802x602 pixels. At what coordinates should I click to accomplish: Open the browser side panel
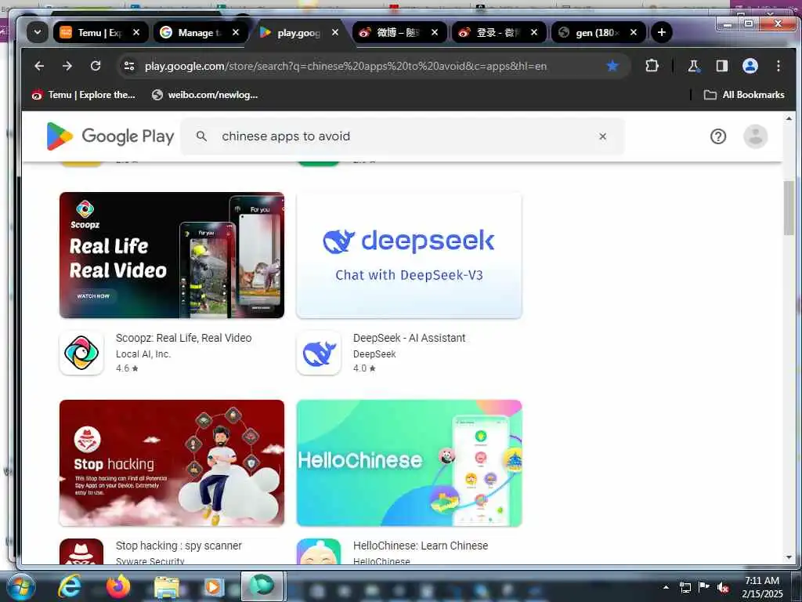[721, 66]
